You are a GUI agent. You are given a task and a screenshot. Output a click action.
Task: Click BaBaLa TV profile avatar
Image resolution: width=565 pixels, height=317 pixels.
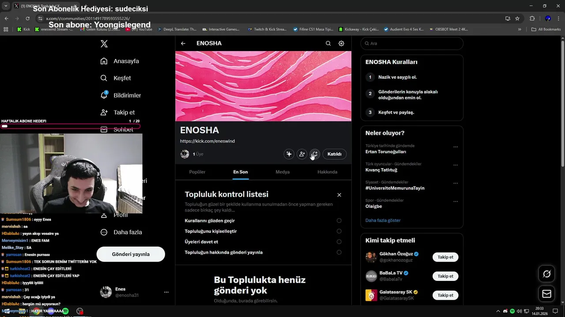[371, 276]
